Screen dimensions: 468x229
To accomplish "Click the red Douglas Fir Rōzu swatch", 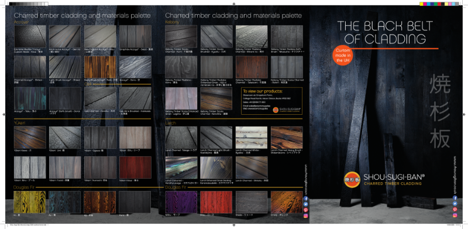I will 216,202.
